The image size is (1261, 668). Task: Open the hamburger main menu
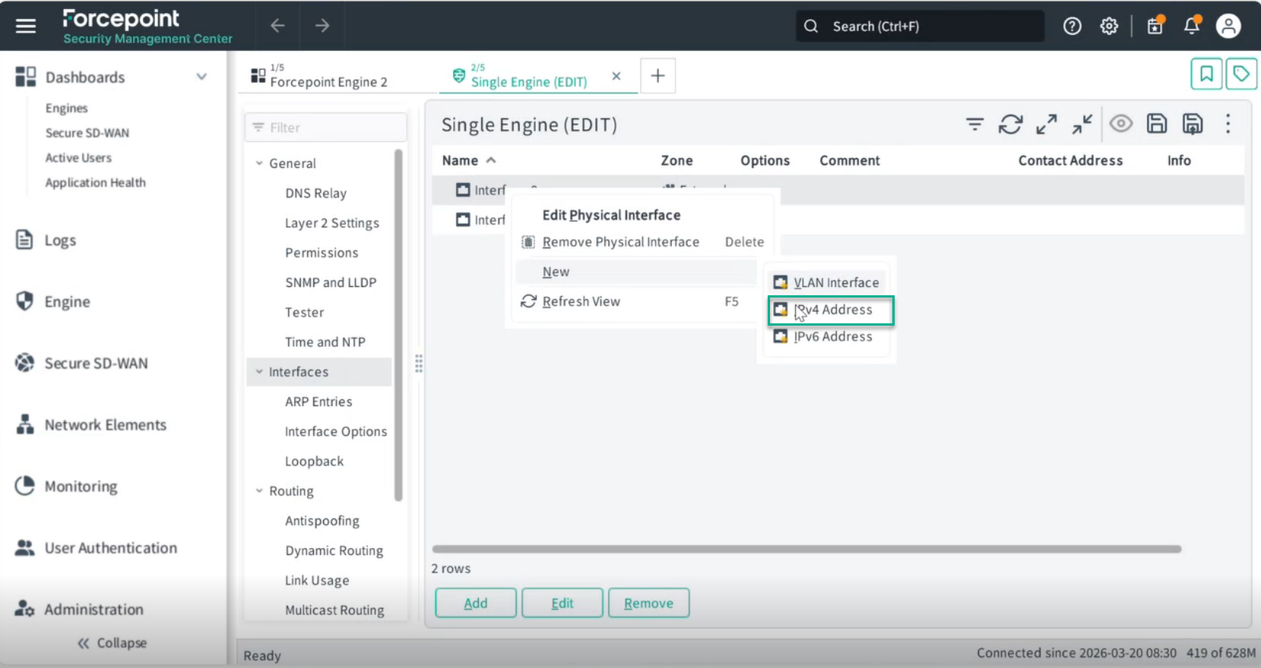[26, 26]
